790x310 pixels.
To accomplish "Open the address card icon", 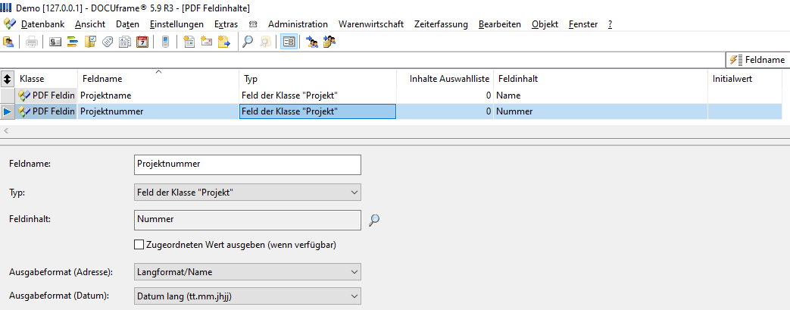I will point(55,42).
